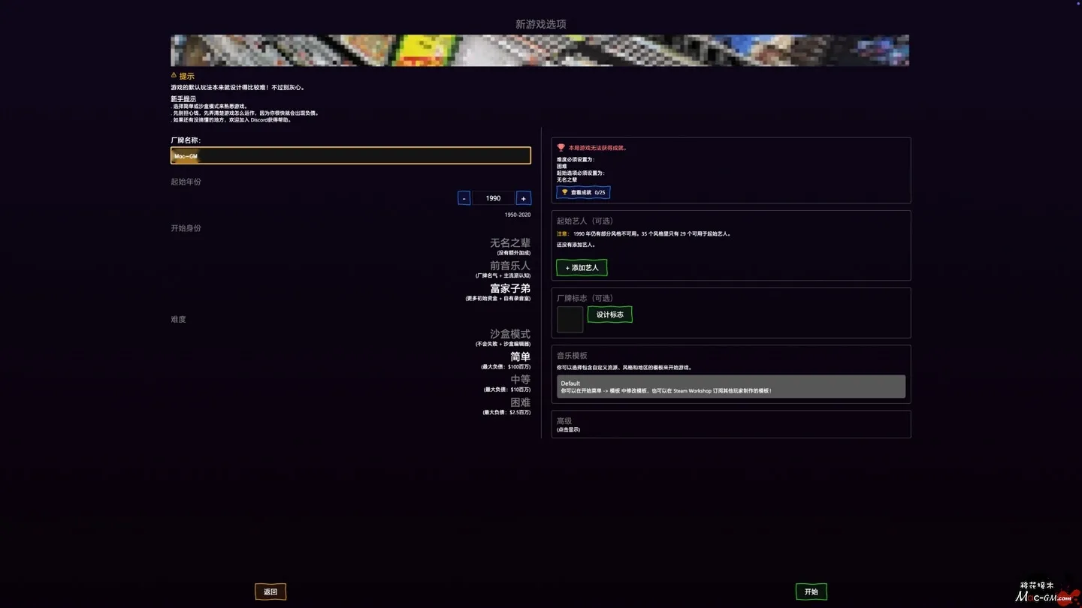Increase the start year with plus button
The height and width of the screenshot is (608, 1082).
(524, 198)
